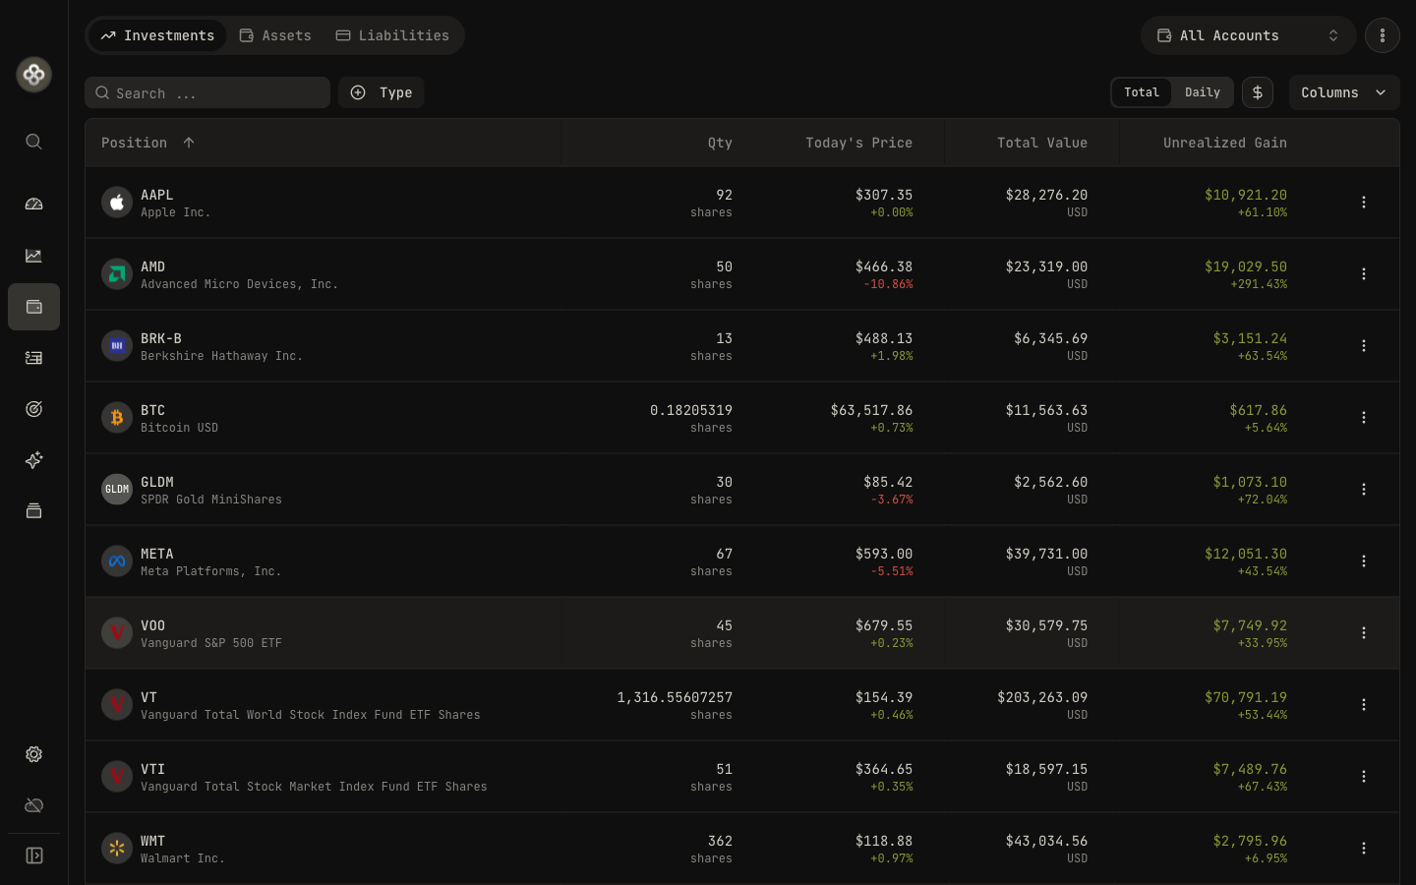Switch gain view to Total
This screenshot has width=1416, height=885.
1142,92
